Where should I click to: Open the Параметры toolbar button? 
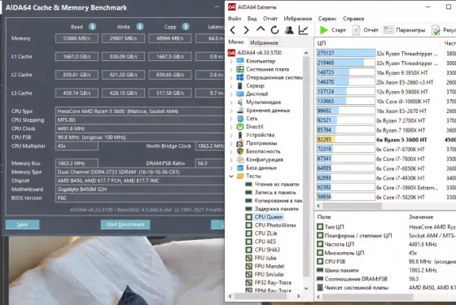404,30
